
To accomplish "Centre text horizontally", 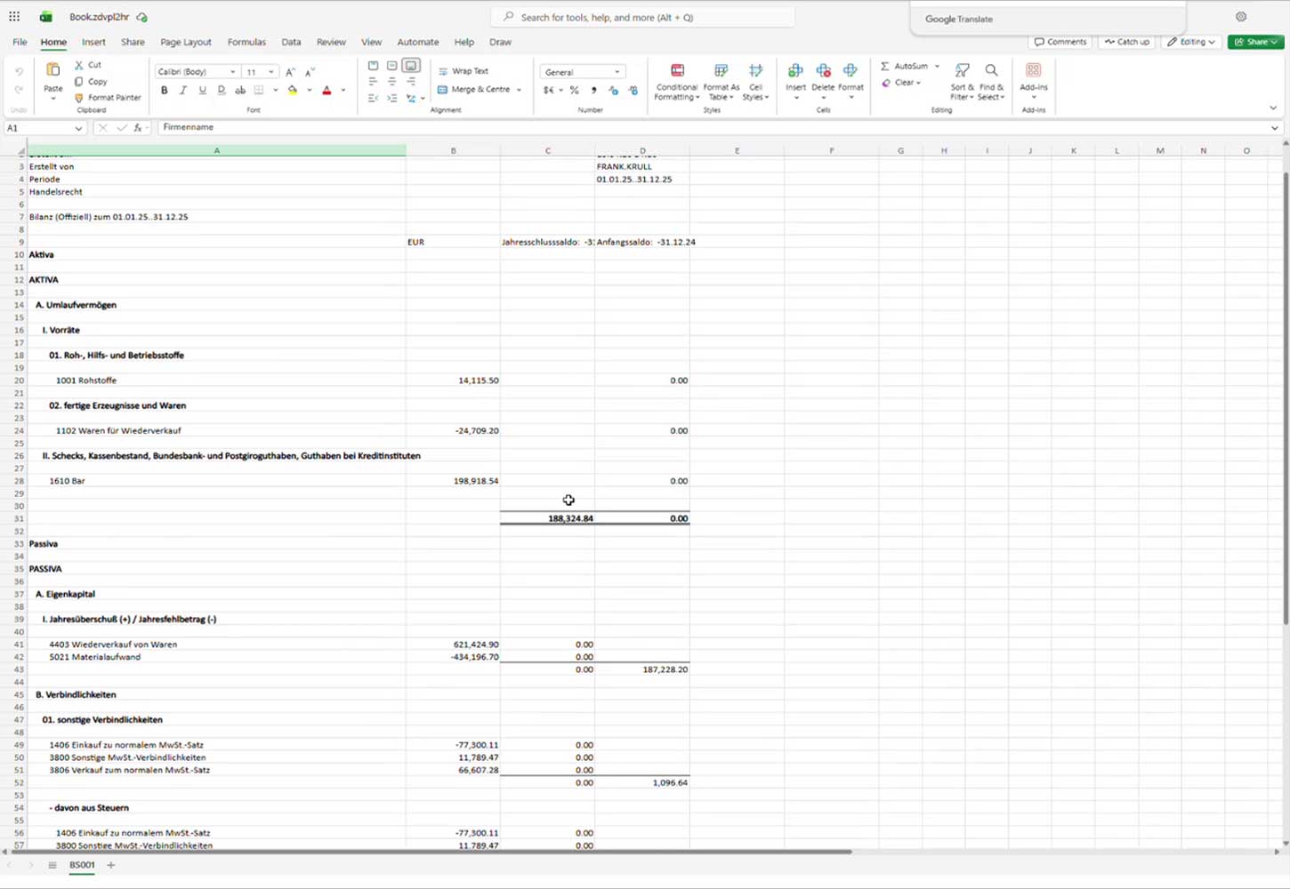I will pyautogui.click(x=391, y=82).
